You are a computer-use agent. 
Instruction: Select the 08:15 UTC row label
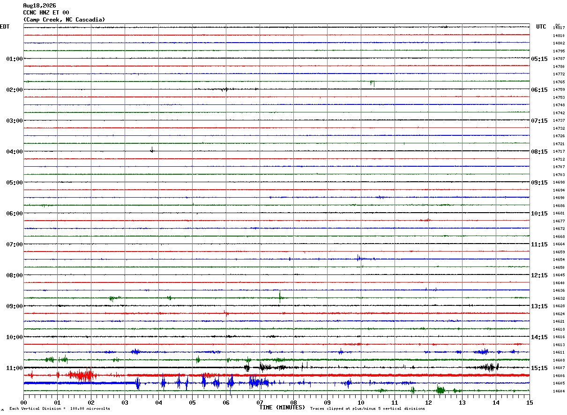click(539, 151)
